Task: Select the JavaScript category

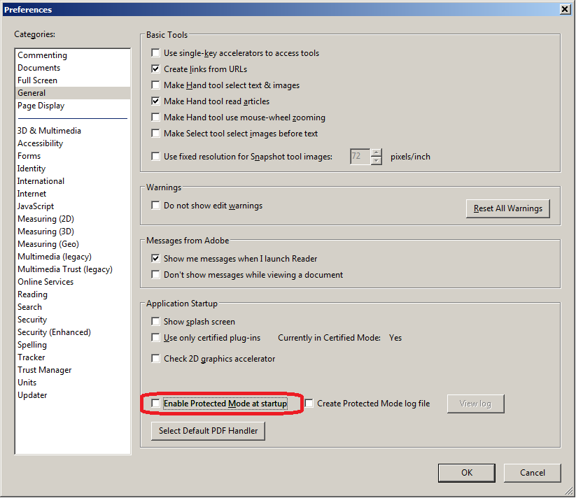Action: tap(73, 206)
